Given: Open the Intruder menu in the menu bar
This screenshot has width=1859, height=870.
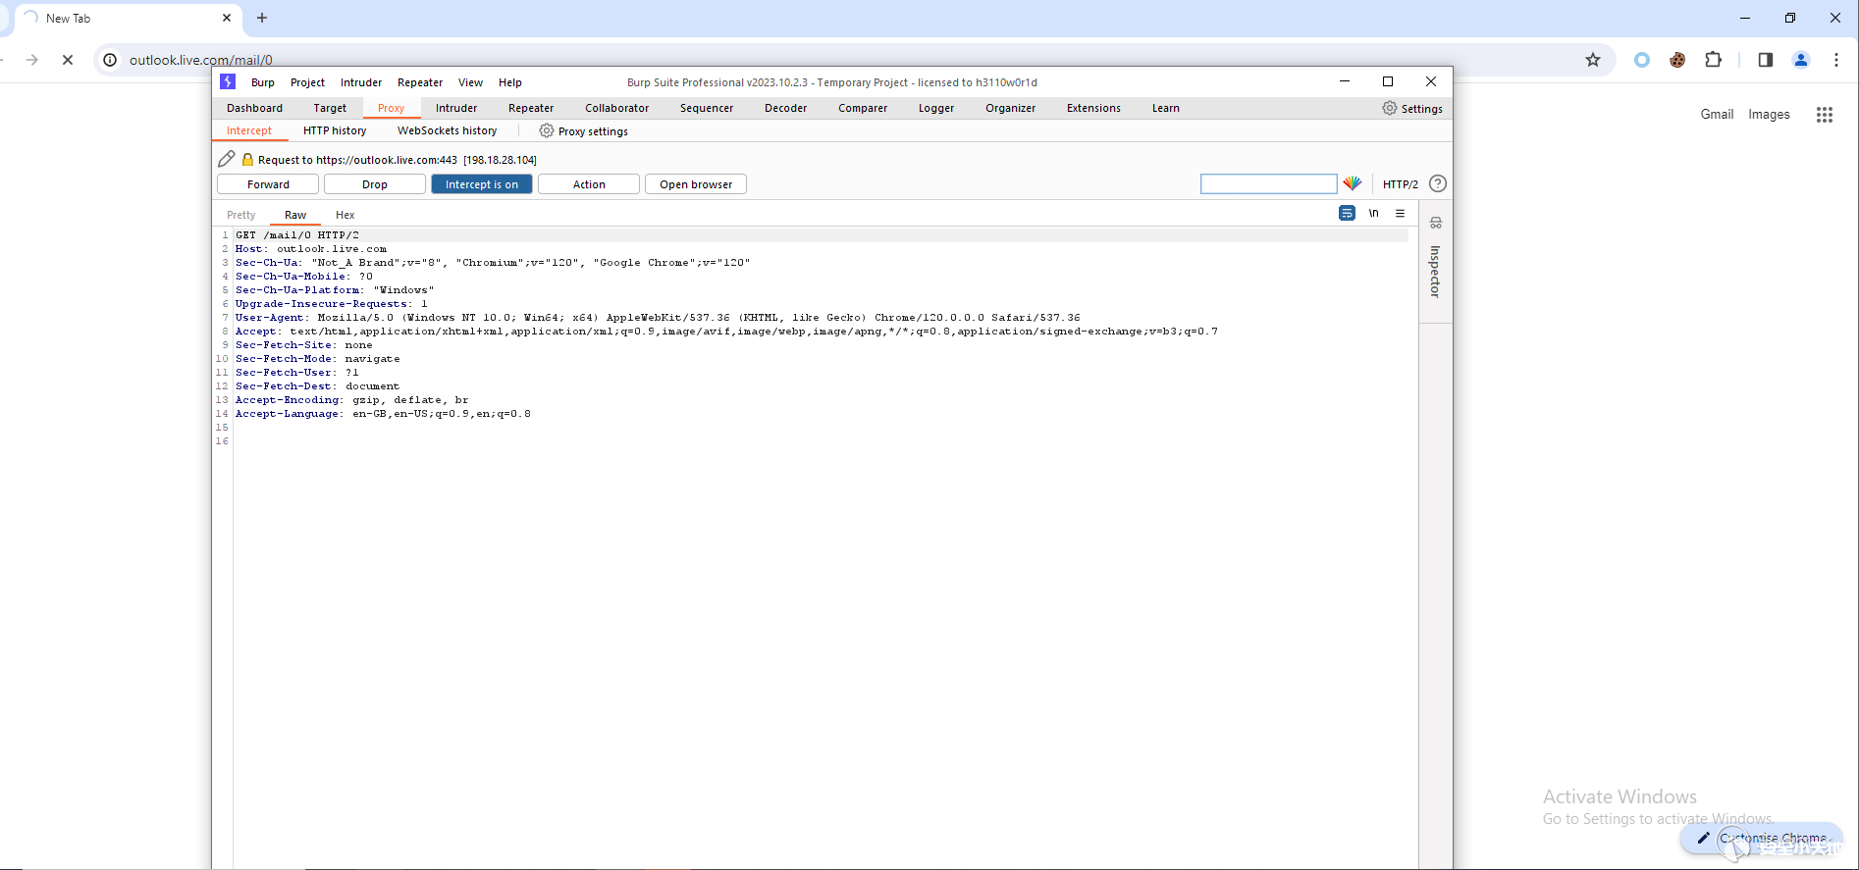Looking at the screenshot, I should [361, 82].
